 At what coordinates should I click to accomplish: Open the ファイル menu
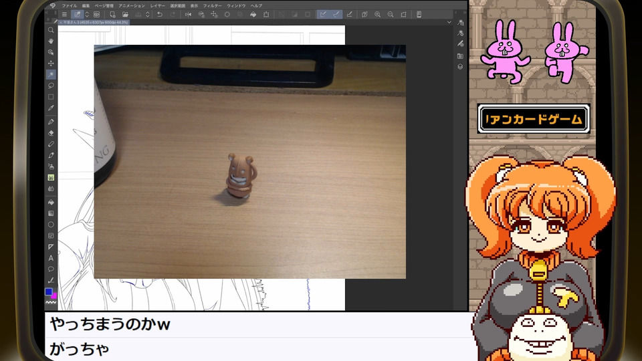click(x=69, y=6)
